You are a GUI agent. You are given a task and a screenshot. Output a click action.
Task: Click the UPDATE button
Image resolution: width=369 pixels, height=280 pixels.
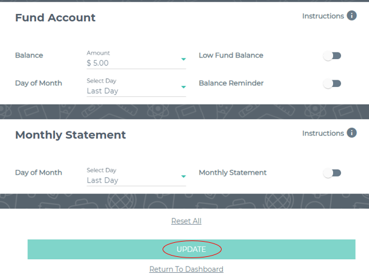pos(191,250)
